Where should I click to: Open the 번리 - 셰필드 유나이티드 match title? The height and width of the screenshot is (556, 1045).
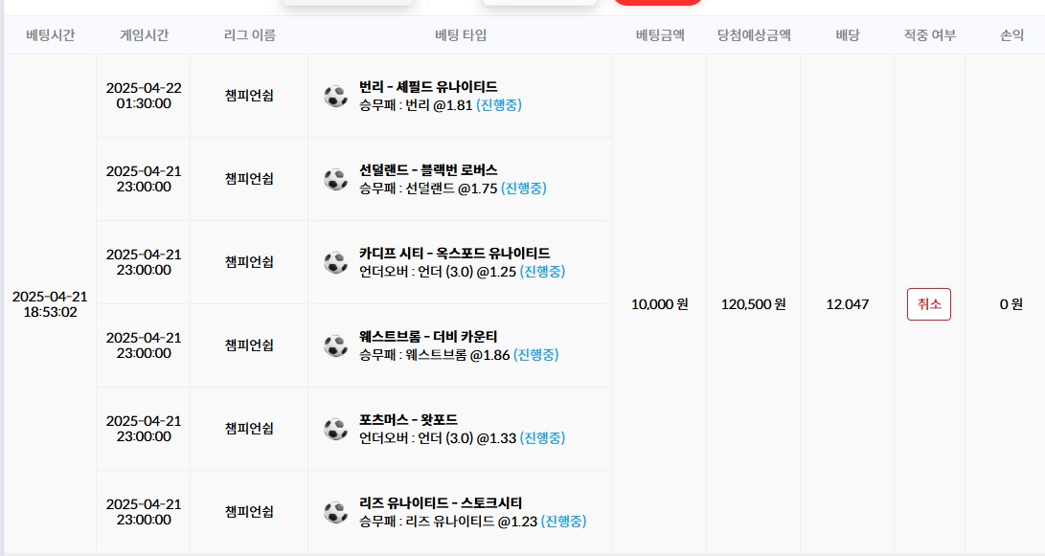point(428,87)
